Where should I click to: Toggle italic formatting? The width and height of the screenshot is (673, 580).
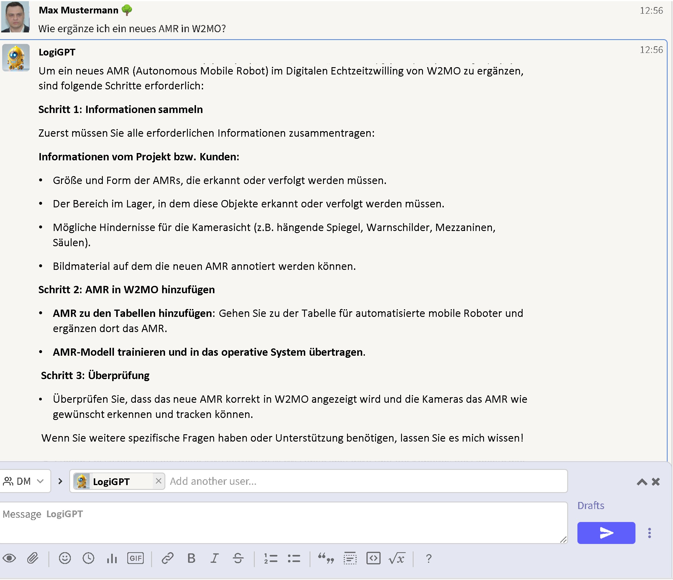tap(214, 558)
